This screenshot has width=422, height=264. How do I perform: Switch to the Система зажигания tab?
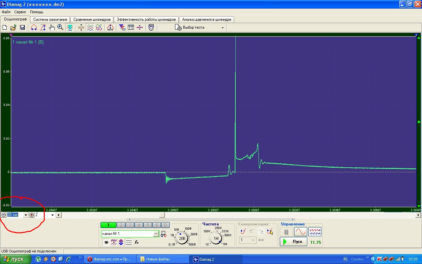point(50,19)
